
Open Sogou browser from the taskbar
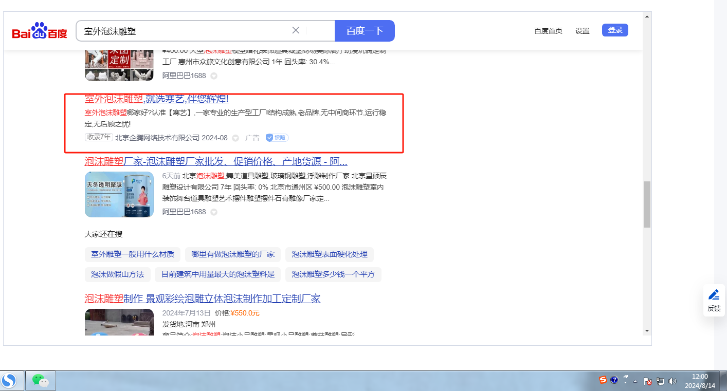click(9, 381)
